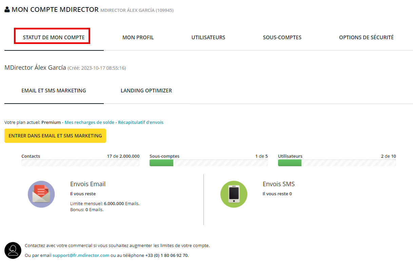
Task: Switch to the Utilisateurs tab
Action: [208, 38]
